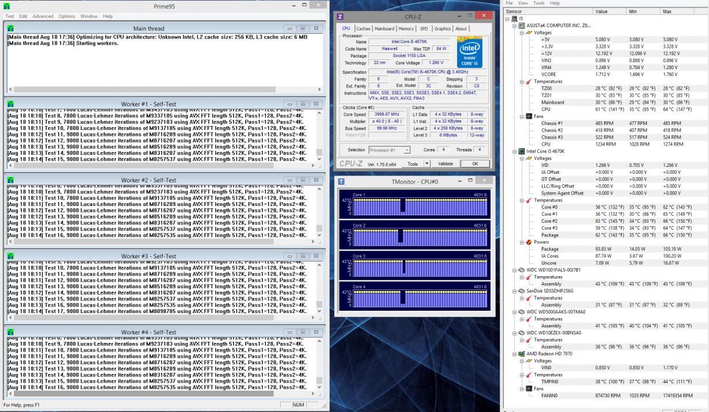Select the FANIN0 fan row

pyautogui.click(x=606, y=395)
